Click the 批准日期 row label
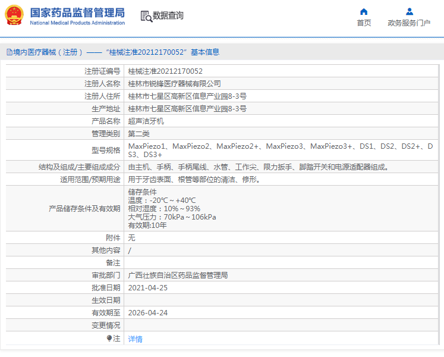 pyautogui.click(x=106, y=288)
